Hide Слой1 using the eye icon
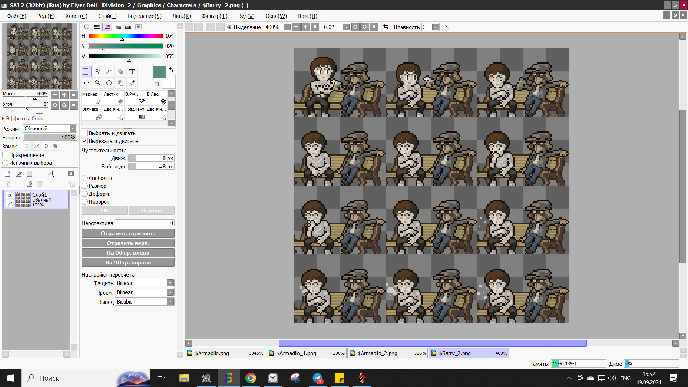The height and width of the screenshot is (387, 688). coord(10,195)
